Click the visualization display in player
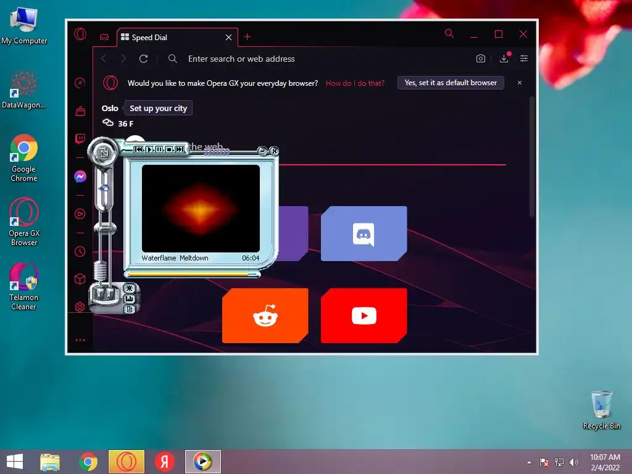 pos(201,209)
